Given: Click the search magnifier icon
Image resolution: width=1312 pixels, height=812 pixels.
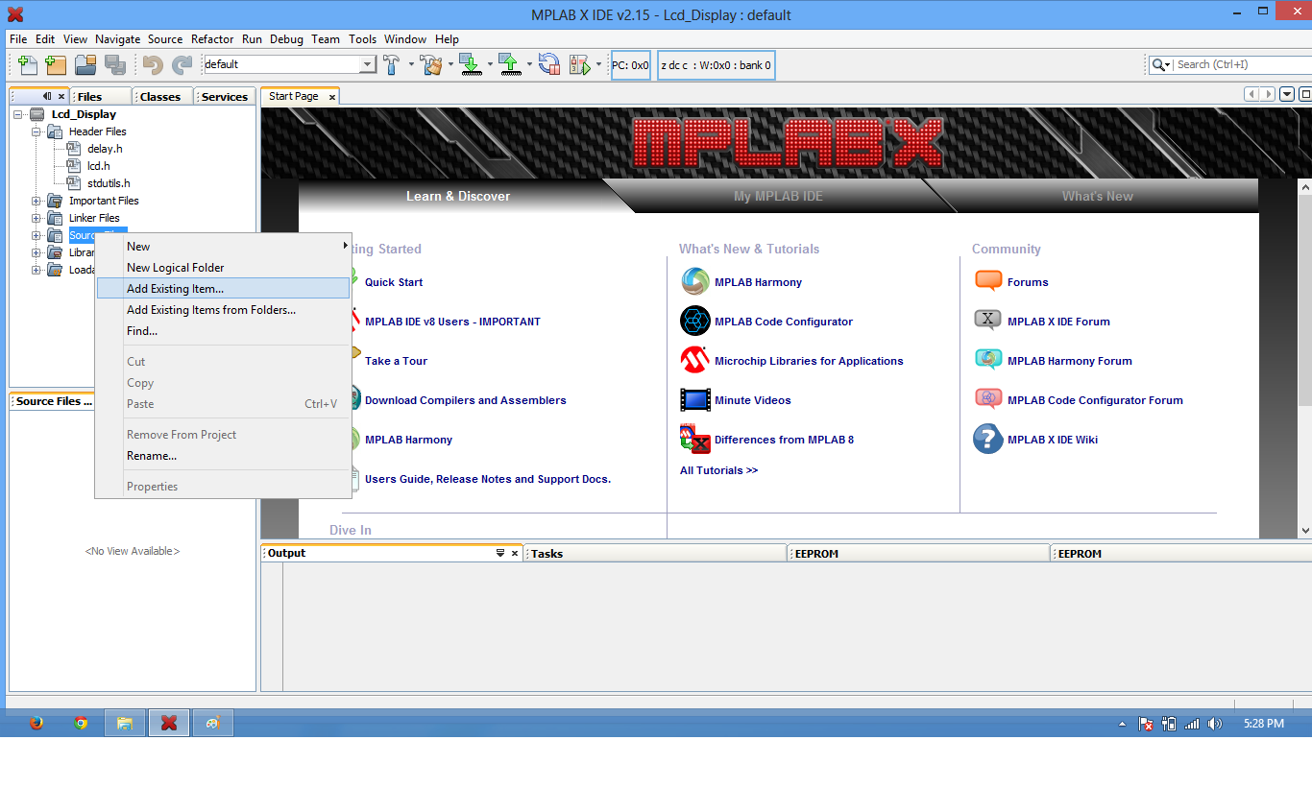Looking at the screenshot, I should (1159, 64).
